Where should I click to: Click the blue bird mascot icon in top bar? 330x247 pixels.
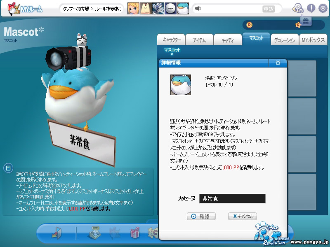click(183, 8)
